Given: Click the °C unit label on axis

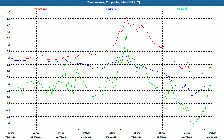Looking at the screenshot, I should coord(9,13).
